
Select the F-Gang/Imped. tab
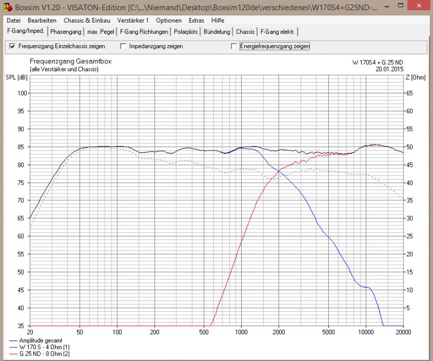25,31
